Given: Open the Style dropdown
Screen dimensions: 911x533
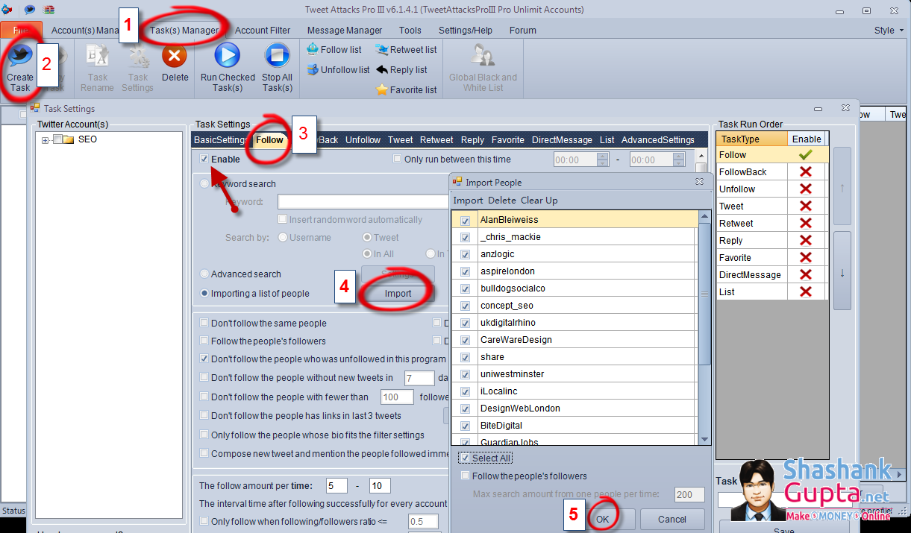Looking at the screenshot, I should (889, 31).
